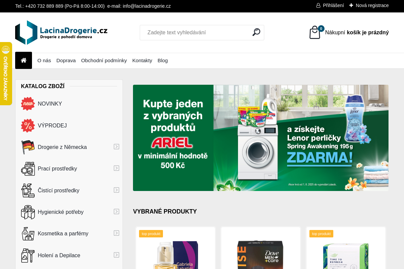Screen dimensions: 404x269
Task: Open Přihlášení to log in
Action: [x=333, y=5]
